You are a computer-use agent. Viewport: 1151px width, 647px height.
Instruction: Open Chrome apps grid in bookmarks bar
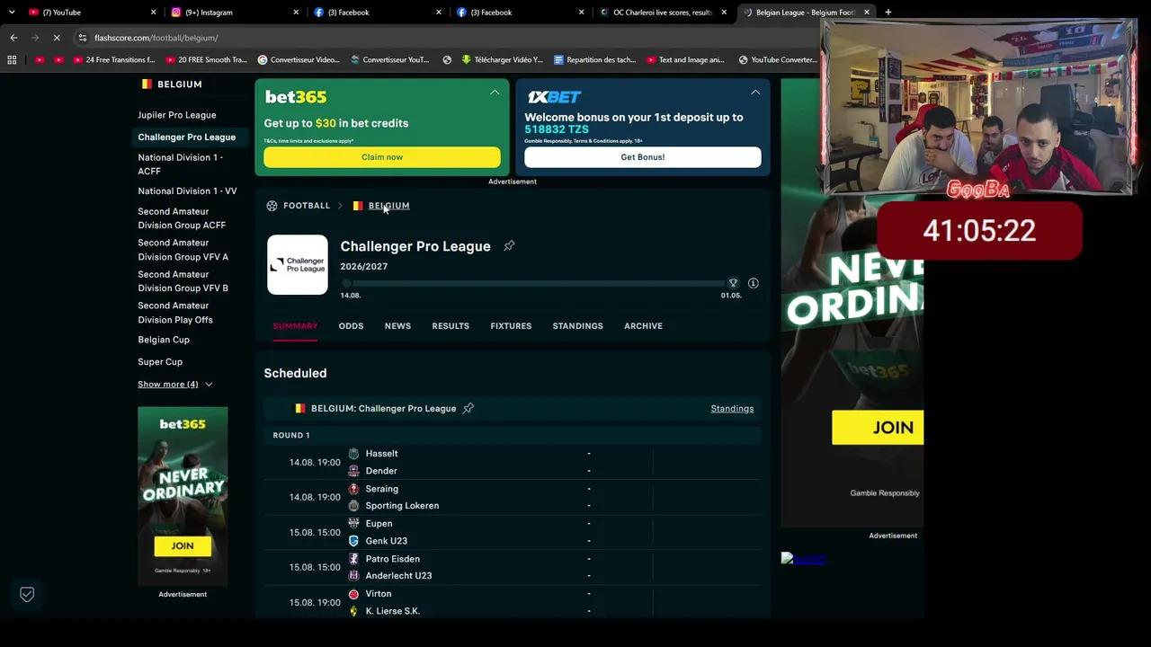point(12,60)
